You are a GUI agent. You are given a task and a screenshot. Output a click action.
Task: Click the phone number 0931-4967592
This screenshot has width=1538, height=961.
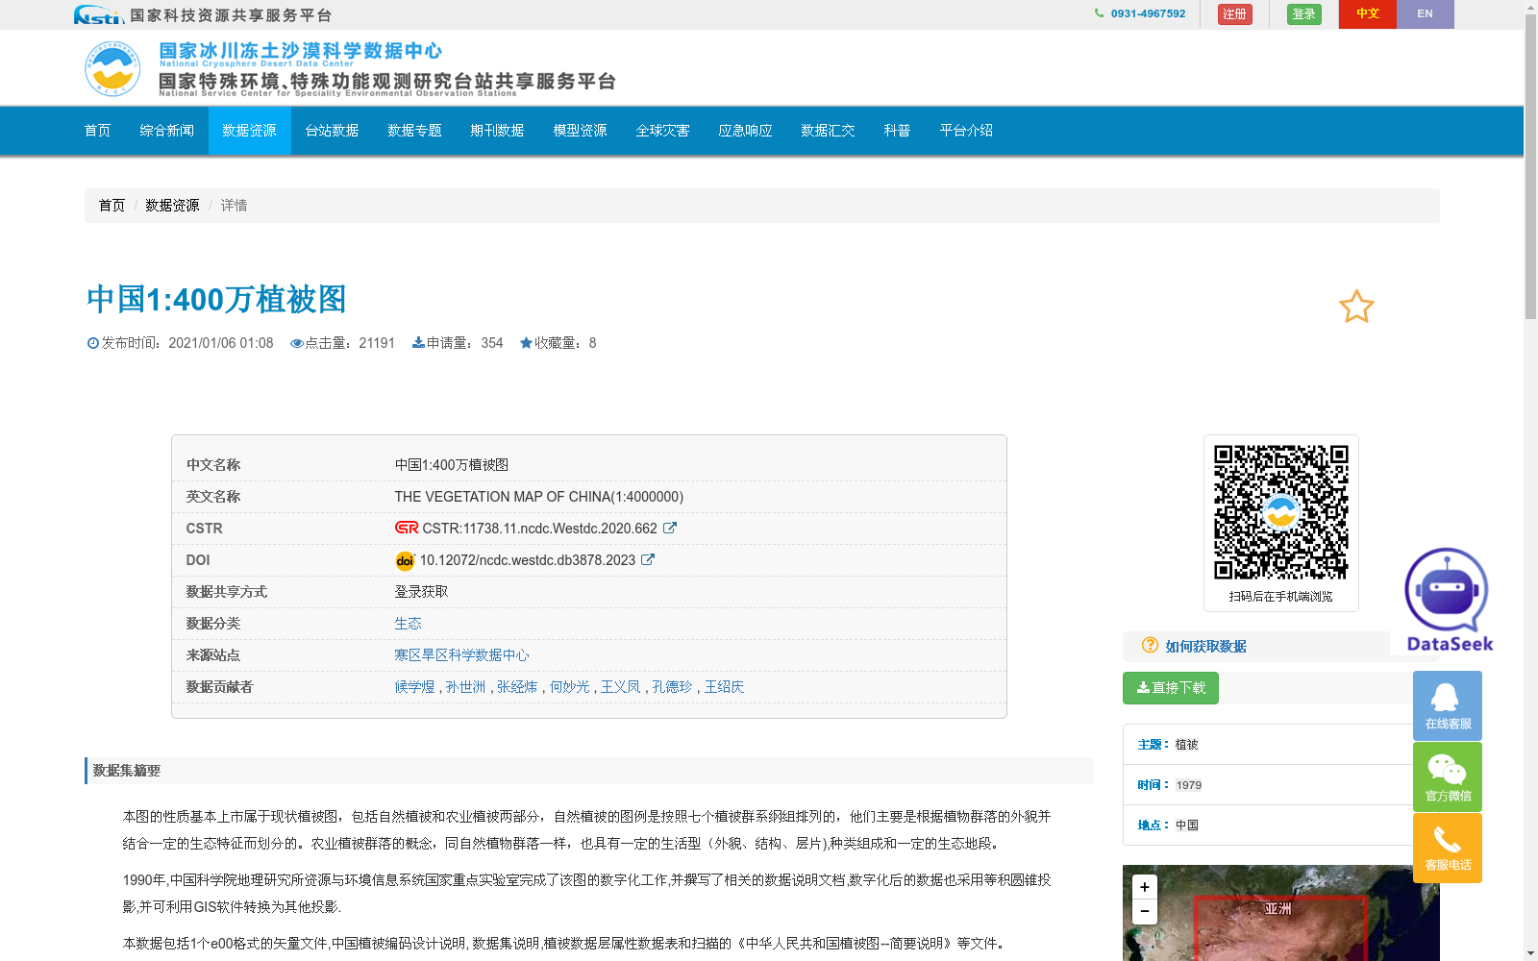pyautogui.click(x=1148, y=13)
